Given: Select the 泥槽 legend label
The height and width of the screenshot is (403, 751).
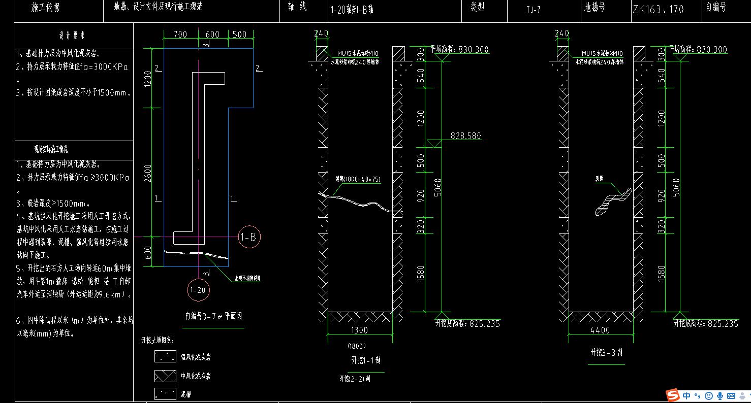Looking at the screenshot, I should tap(186, 394).
